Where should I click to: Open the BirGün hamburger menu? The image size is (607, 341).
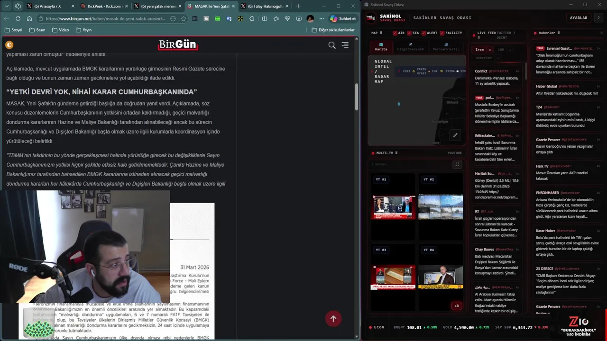tap(345, 45)
